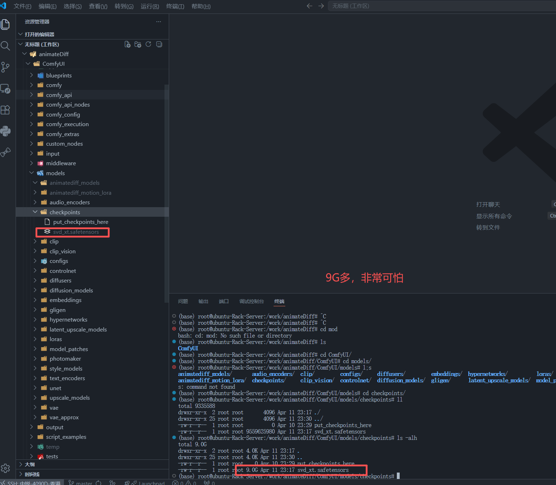The width and height of the screenshot is (556, 485).
Task: Go back with the left arrow
Action: [309, 6]
